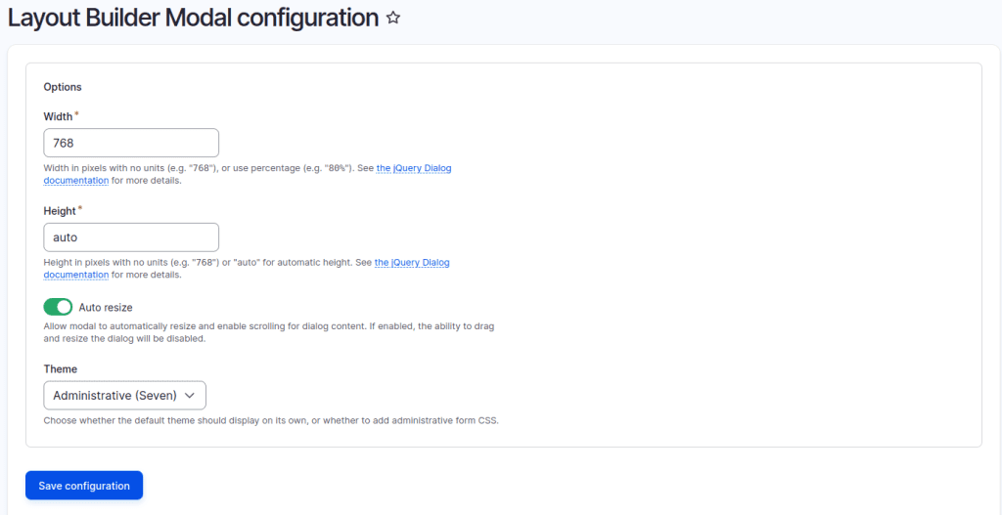Click the Options fieldset heading
1002x515 pixels.
63,87
